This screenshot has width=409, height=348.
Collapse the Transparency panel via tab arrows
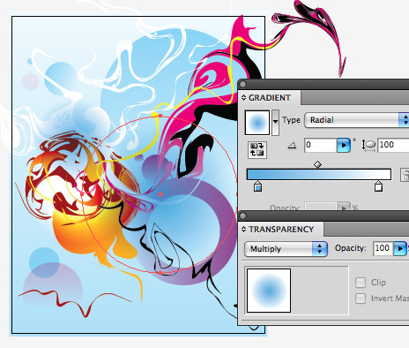pos(243,230)
